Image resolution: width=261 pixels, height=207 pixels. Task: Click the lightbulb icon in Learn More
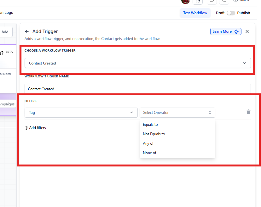click(x=236, y=31)
